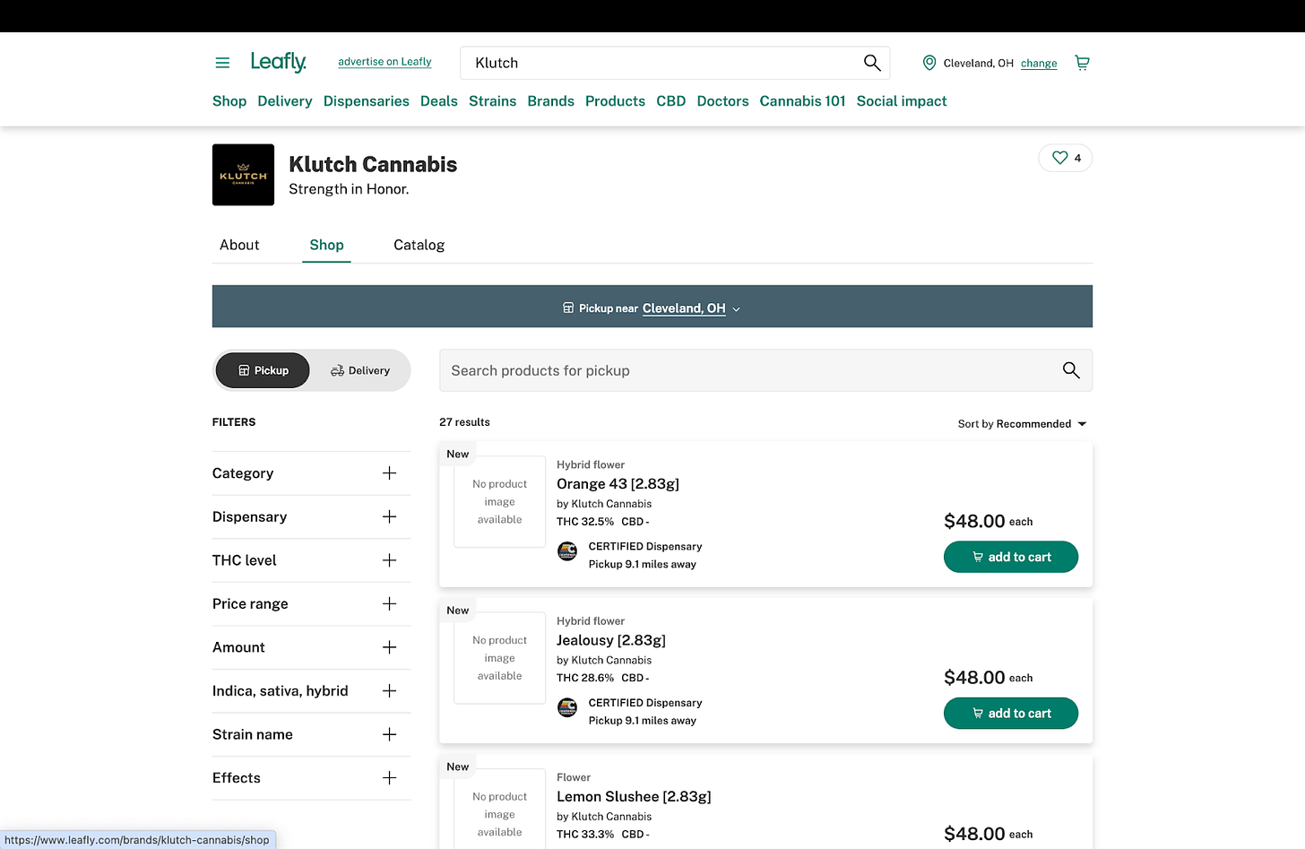
Task: Open the About tab
Action: coord(239,245)
